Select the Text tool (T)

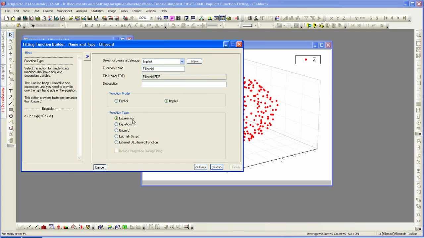pyautogui.click(x=11, y=91)
